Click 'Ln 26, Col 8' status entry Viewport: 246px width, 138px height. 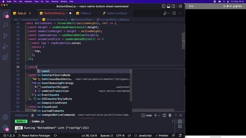point(89,135)
